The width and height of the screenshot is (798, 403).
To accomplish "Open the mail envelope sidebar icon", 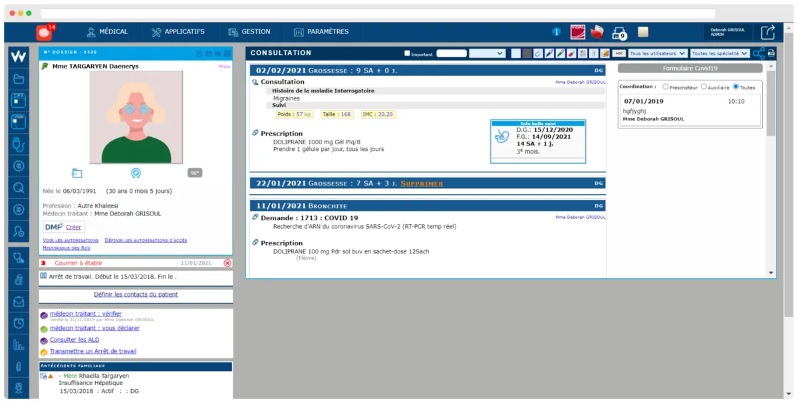I will 19,301.
